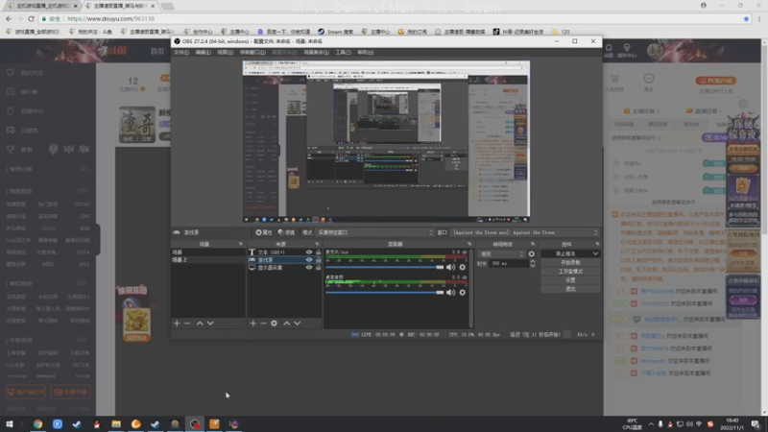
Task: Move the scene down with the down arrow in the scenes panel
Action: click(210, 324)
